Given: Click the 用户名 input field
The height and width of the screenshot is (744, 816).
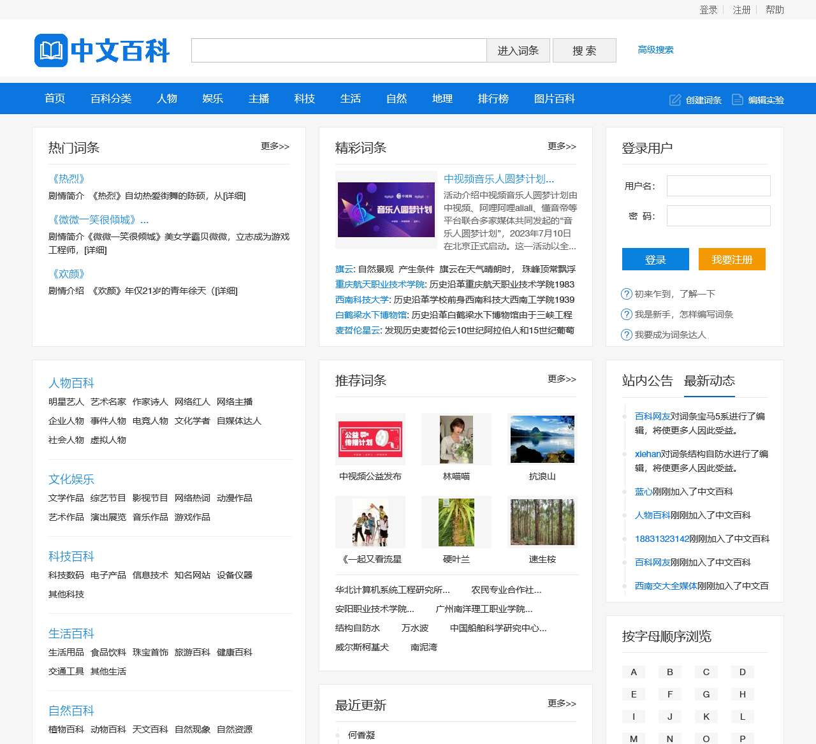Looking at the screenshot, I should [718, 186].
